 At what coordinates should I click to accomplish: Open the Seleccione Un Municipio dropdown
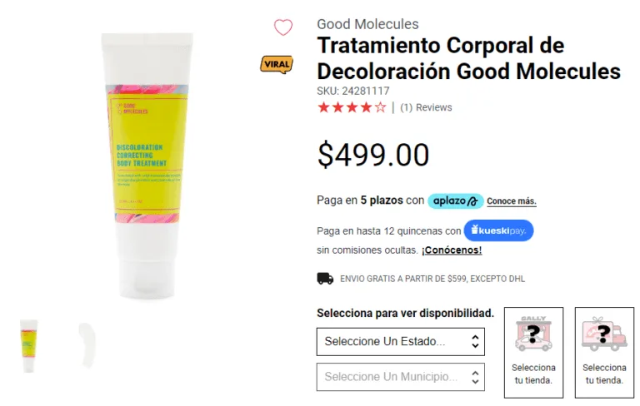click(x=400, y=377)
